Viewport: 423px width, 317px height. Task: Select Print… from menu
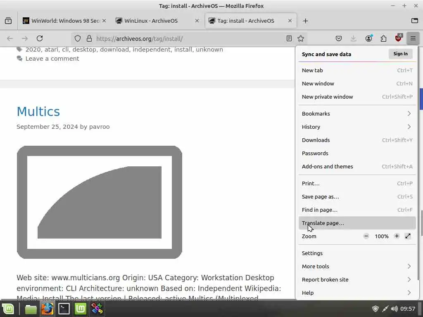pyautogui.click(x=357, y=184)
